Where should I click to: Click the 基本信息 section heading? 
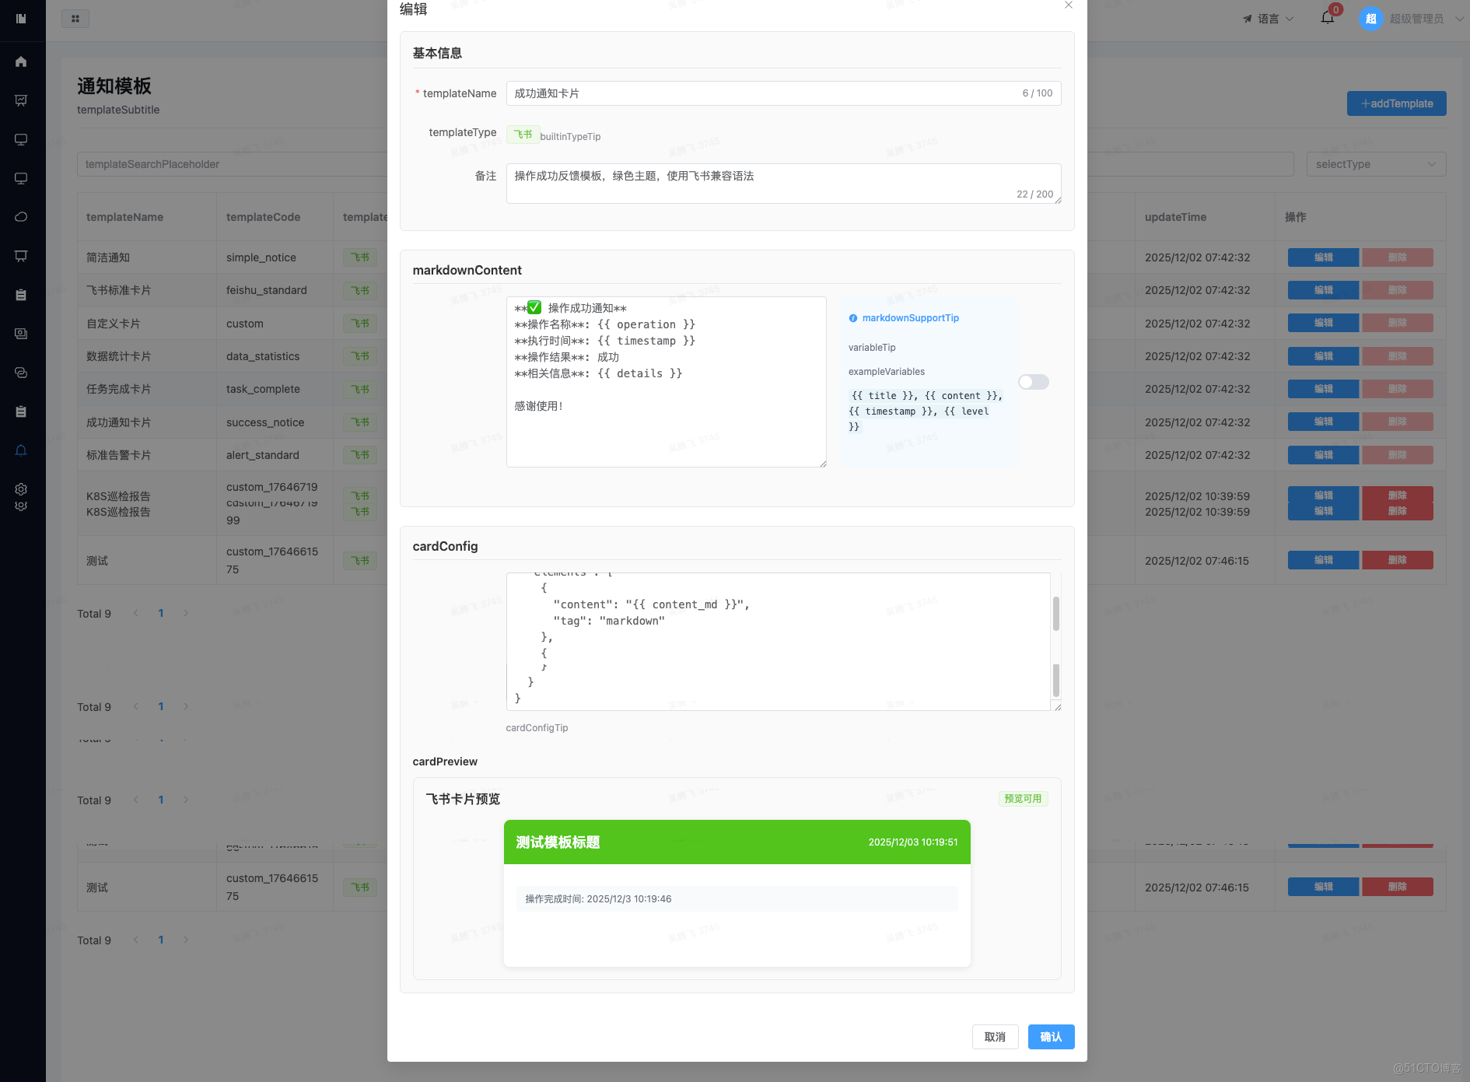pyautogui.click(x=437, y=53)
